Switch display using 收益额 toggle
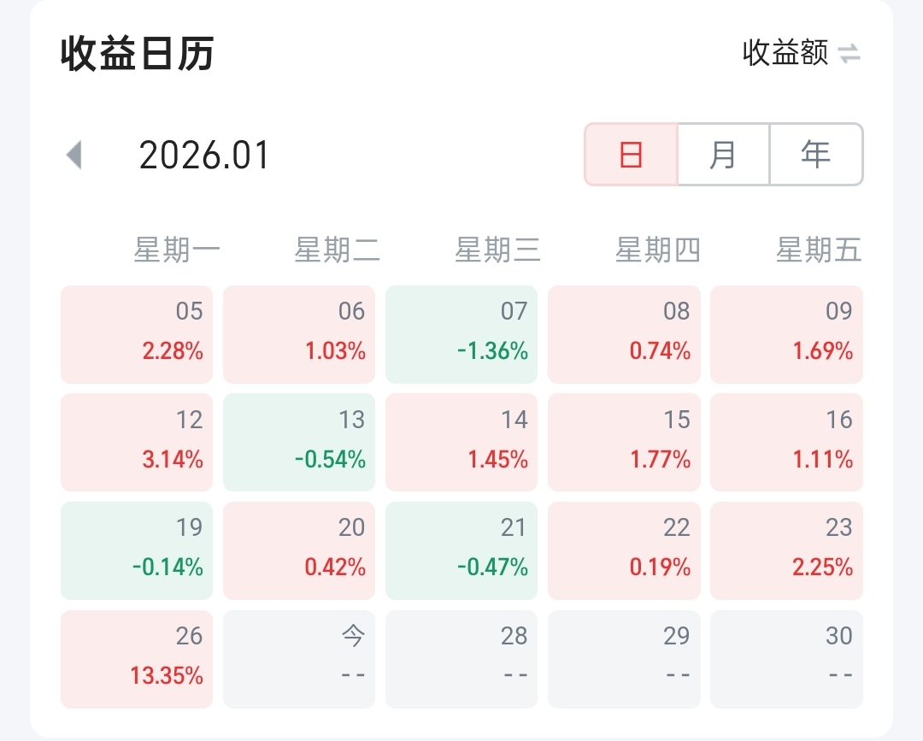This screenshot has height=741, width=923. pyautogui.click(x=785, y=53)
